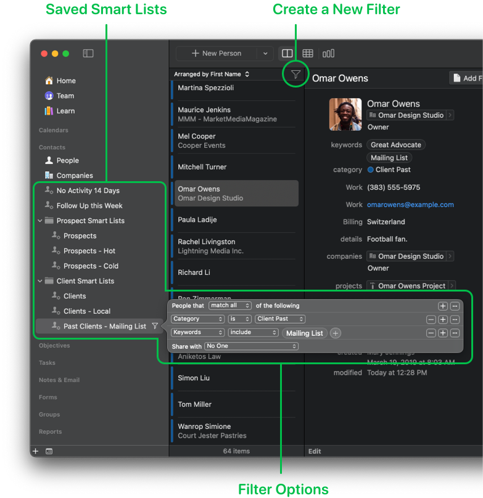Open Omar Design Studio in the companies field
The height and width of the screenshot is (498, 483).
pyautogui.click(x=410, y=256)
